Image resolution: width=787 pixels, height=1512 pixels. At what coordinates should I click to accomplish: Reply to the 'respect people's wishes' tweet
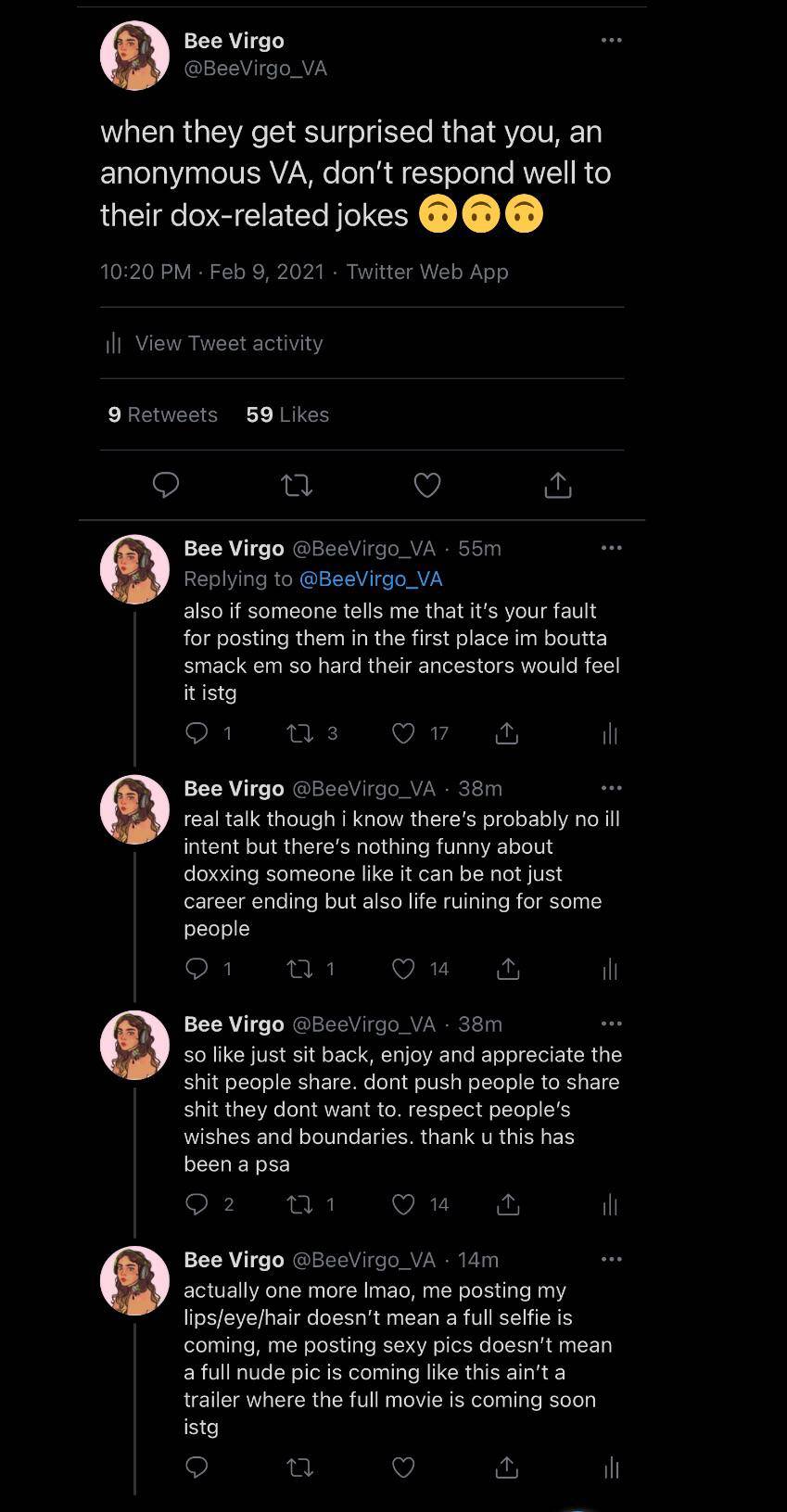pos(197,1204)
